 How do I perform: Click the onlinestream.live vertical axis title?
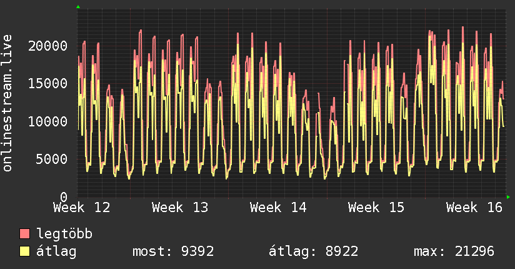pyautogui.click(x=7, y=103)
